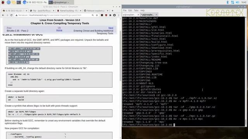Click the highlighted tar/mv commands code block
Image resolution: width=248 pixels, height=139 pixels.
coord(59,55)
